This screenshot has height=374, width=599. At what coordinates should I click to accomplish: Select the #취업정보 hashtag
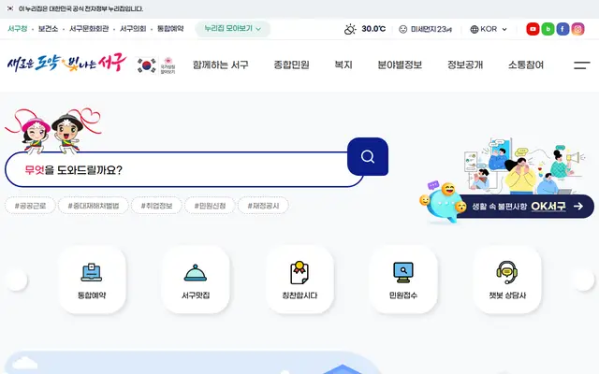click(x=156, y=206)
